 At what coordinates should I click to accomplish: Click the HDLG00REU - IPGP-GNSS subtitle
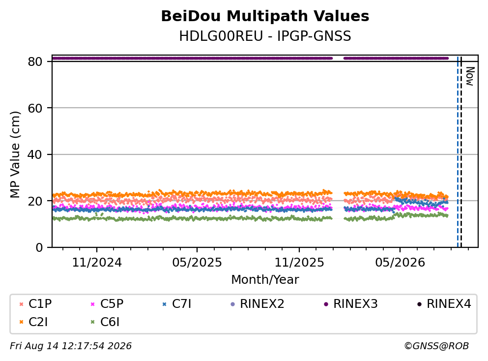pos(265,36)
